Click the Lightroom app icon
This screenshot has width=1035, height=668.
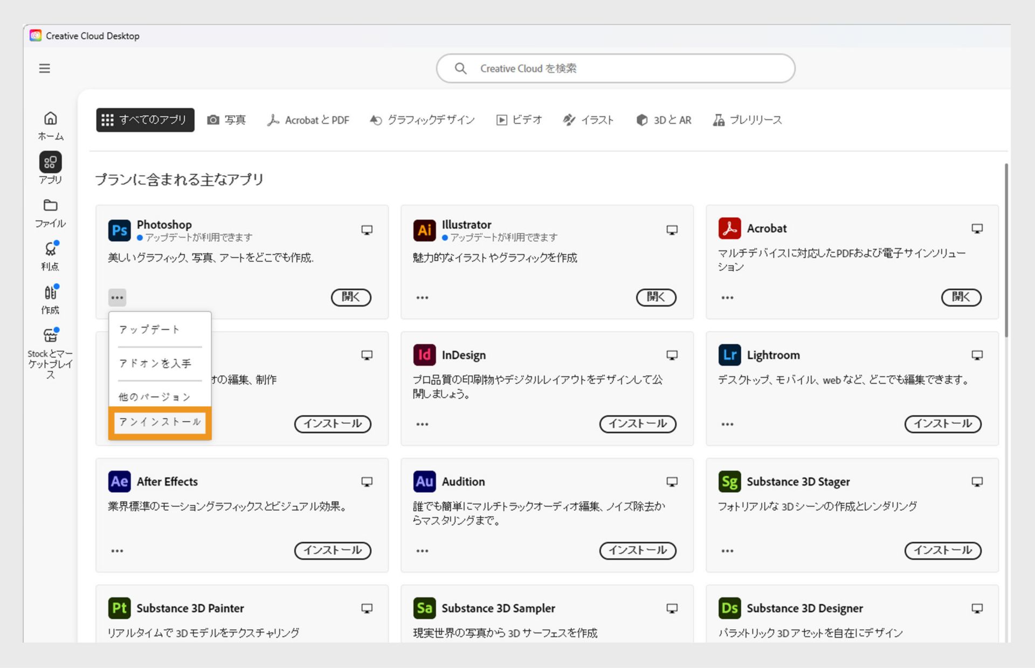(x=729, y=355)
